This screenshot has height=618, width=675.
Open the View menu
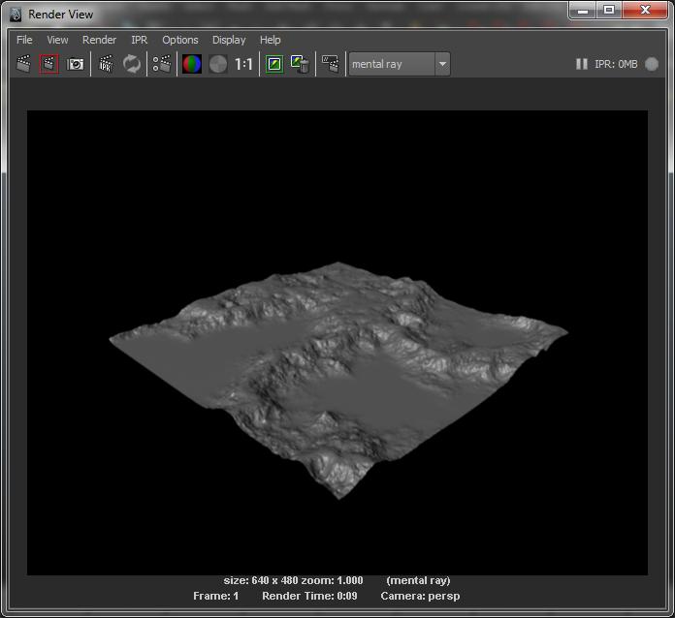(x=57, y=40)
